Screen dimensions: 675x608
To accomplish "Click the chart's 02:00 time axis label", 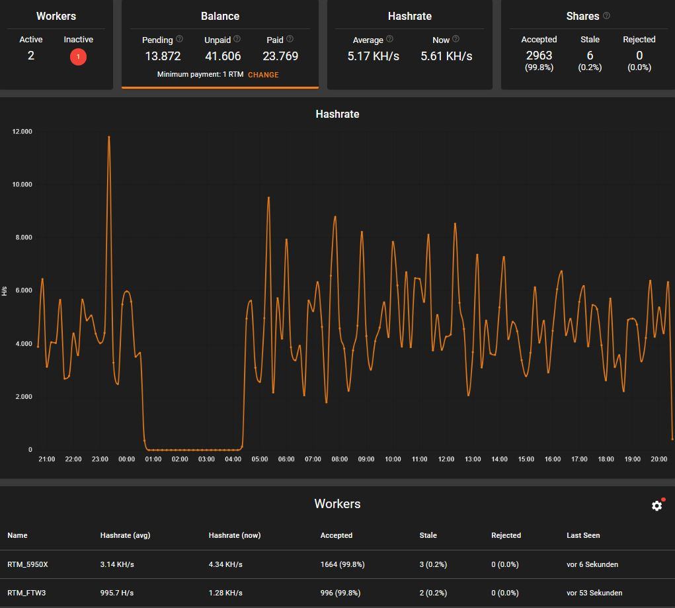I will [180, 459].
